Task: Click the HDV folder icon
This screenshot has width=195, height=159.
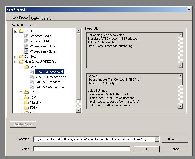Action: (x=26, y=97)
